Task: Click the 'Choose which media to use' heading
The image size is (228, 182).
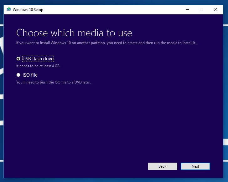Action: pos(74,33)
